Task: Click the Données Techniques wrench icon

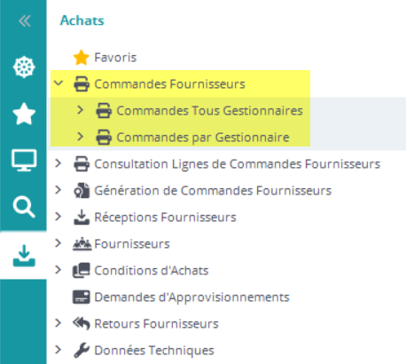Action: pos(82,350)
